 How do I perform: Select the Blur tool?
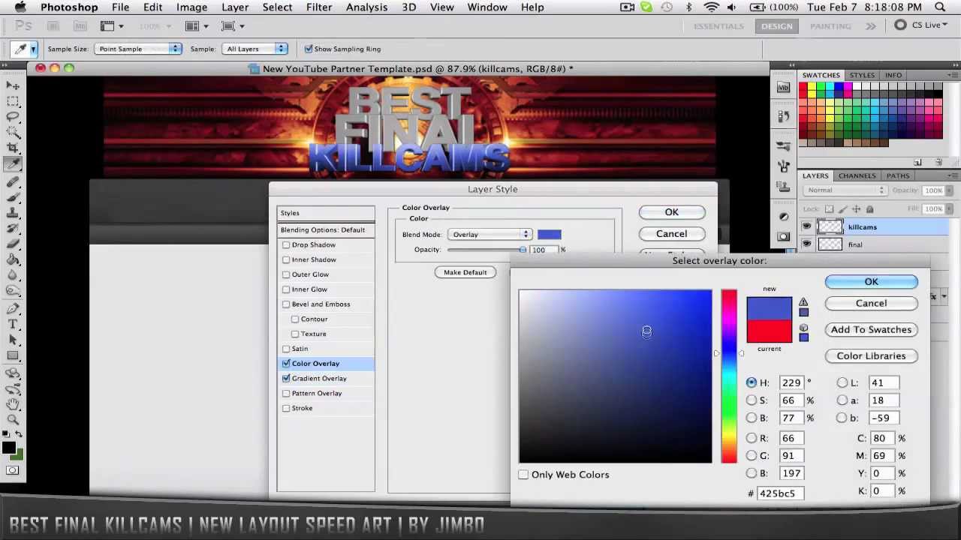point(13,276)
